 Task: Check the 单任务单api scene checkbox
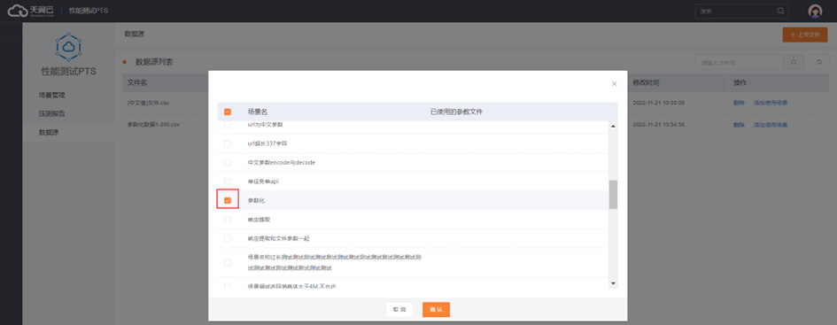[228, 182]
